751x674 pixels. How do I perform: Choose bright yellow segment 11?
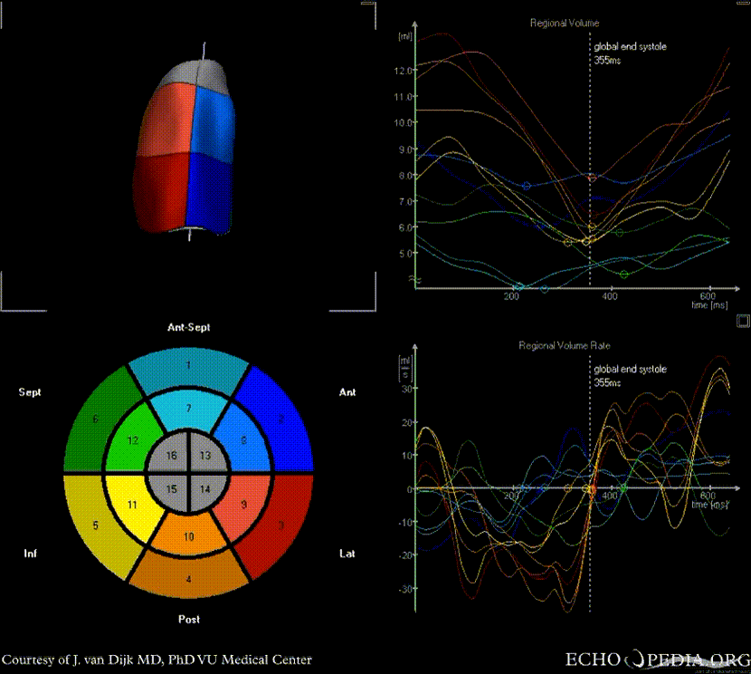tap(132, 504)
